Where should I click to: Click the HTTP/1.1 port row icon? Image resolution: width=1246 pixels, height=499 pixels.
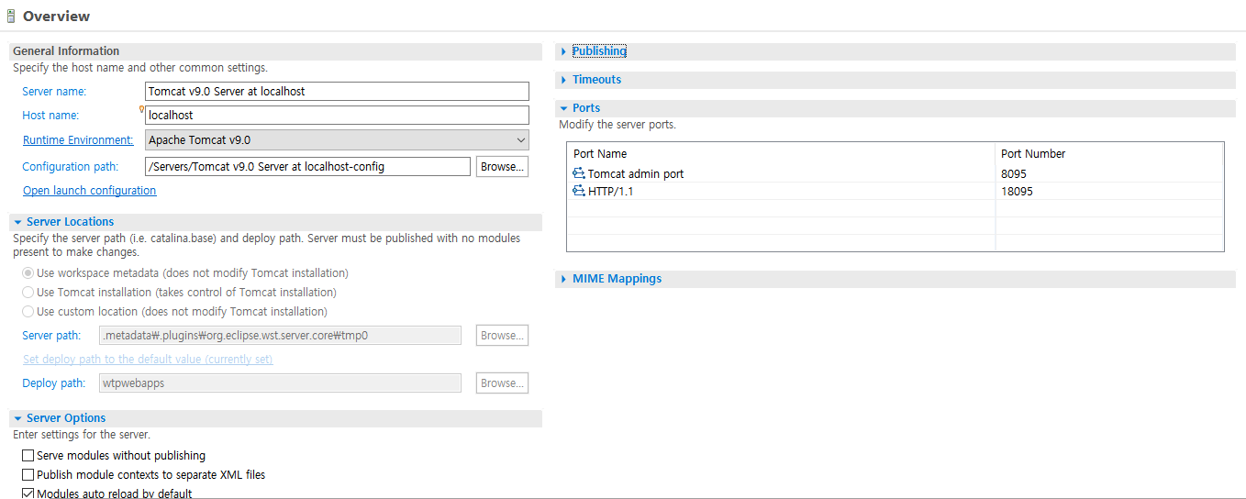pos(579,191)
